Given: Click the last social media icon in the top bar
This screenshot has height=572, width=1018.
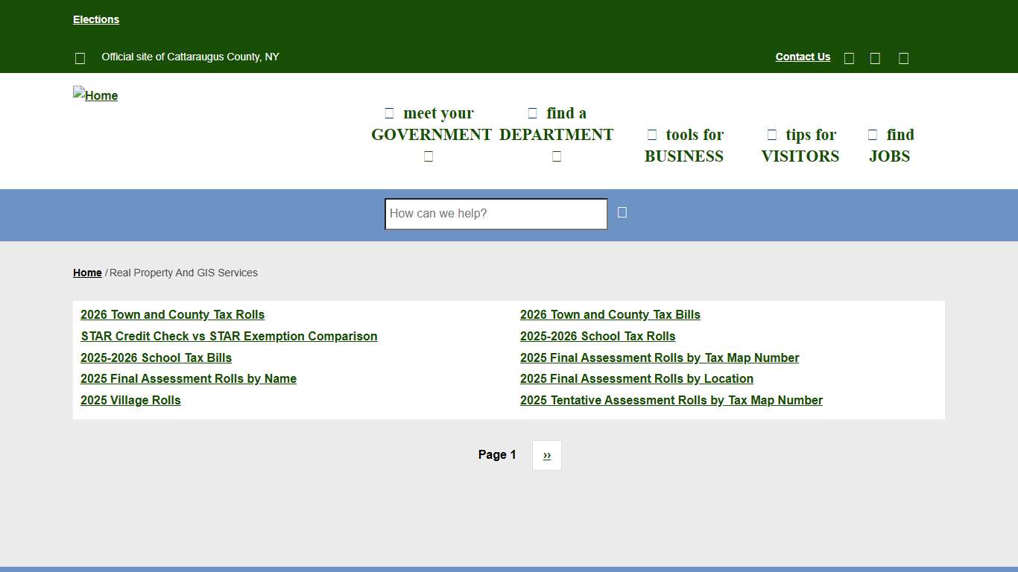Looking at the screenshot, I should tap(903, 57).
